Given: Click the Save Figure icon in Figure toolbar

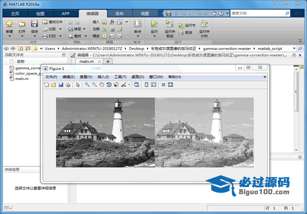Looking at the screenshot, I should pyautogui.click(x=61, y=85).
